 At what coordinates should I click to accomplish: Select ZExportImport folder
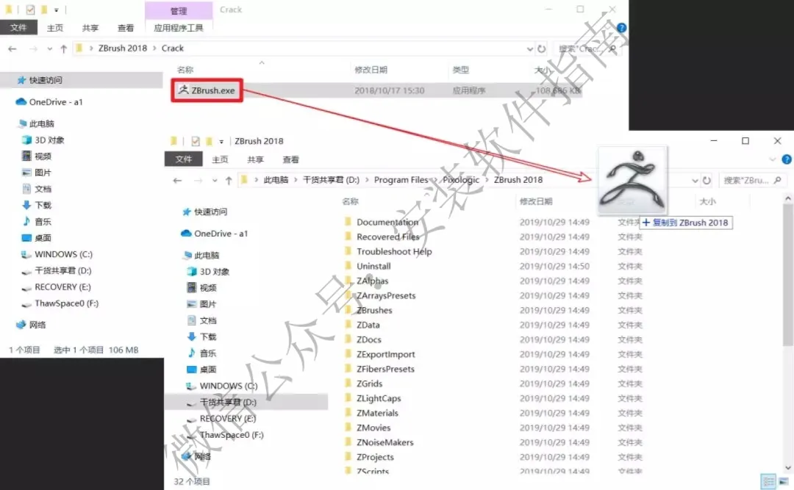[x=385, y=354]
